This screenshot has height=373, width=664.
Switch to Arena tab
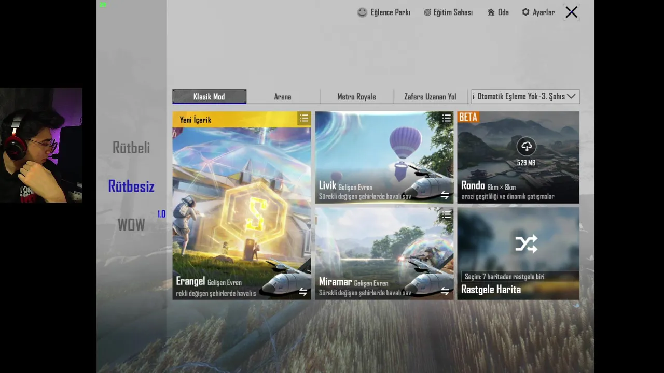tap(283, 97)
